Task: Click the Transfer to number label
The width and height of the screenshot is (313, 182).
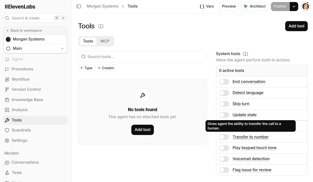Action: 251,137
